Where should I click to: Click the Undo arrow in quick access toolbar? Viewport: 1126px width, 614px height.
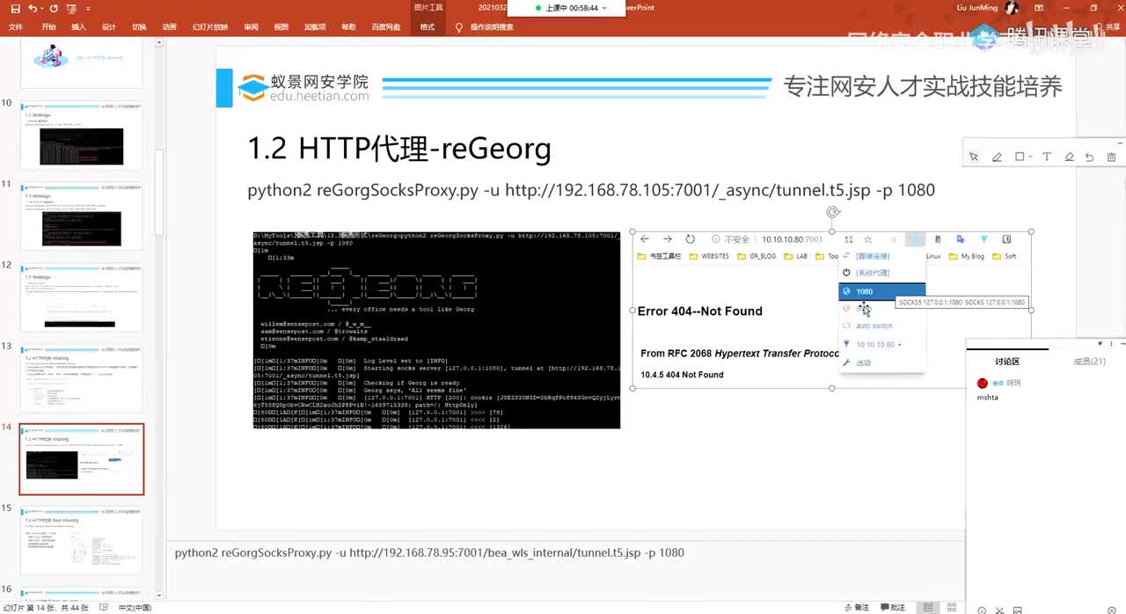(x=33, y=8)
